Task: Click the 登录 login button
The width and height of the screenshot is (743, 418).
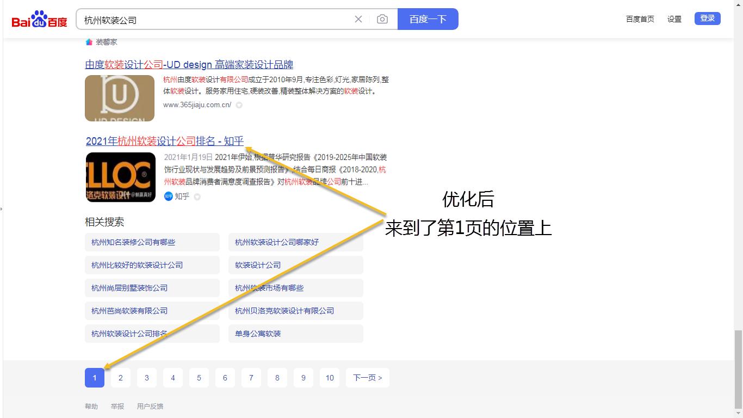Action: click(707, 17)
